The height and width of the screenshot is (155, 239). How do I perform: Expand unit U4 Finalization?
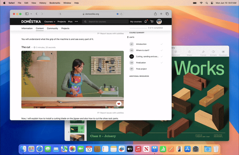[x=141, y=63]
